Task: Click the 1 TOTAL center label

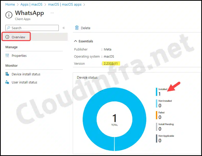Action: pyautogui.click(x=114, y=120)
